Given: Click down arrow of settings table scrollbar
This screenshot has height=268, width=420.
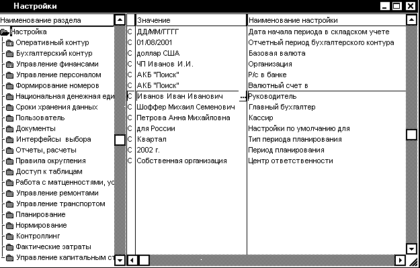Looking at the screenshot, I should click(411, 249).
